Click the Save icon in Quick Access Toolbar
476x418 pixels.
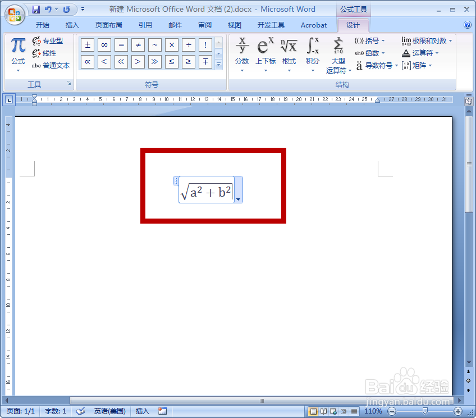click(35, 8)
